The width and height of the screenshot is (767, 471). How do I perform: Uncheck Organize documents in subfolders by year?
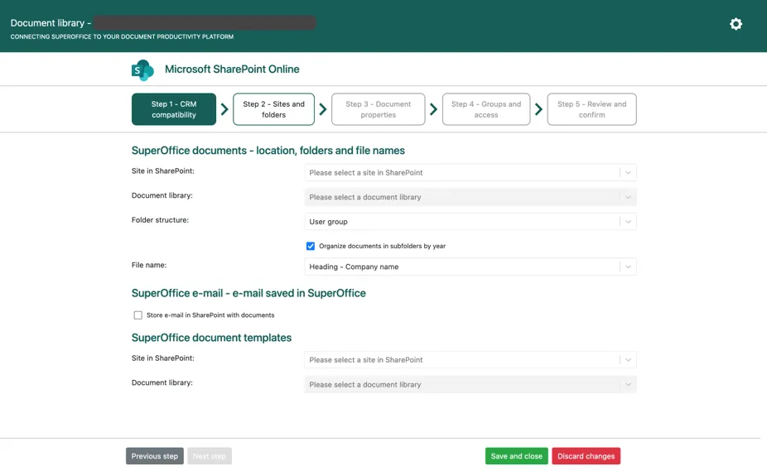(x=311, y=246)
